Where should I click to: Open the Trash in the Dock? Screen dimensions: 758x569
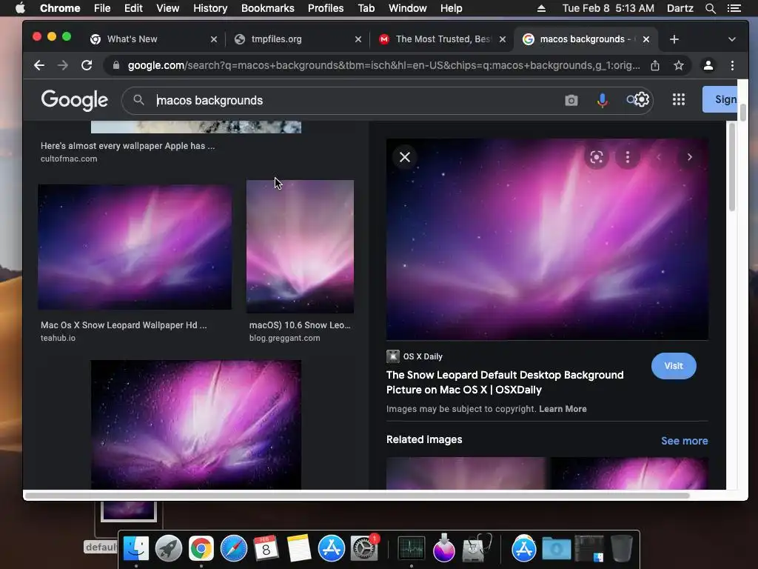(x=622, y=548)
